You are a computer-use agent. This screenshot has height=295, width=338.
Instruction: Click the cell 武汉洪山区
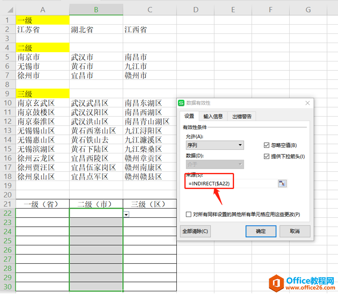coord(96,121)
